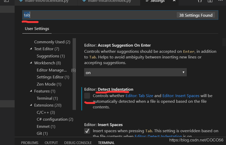Image resolution: width=226 pixels, height=145 pixels.
Task: Follow the Editor: Tab Size link
Action: (x=139, y=96)
